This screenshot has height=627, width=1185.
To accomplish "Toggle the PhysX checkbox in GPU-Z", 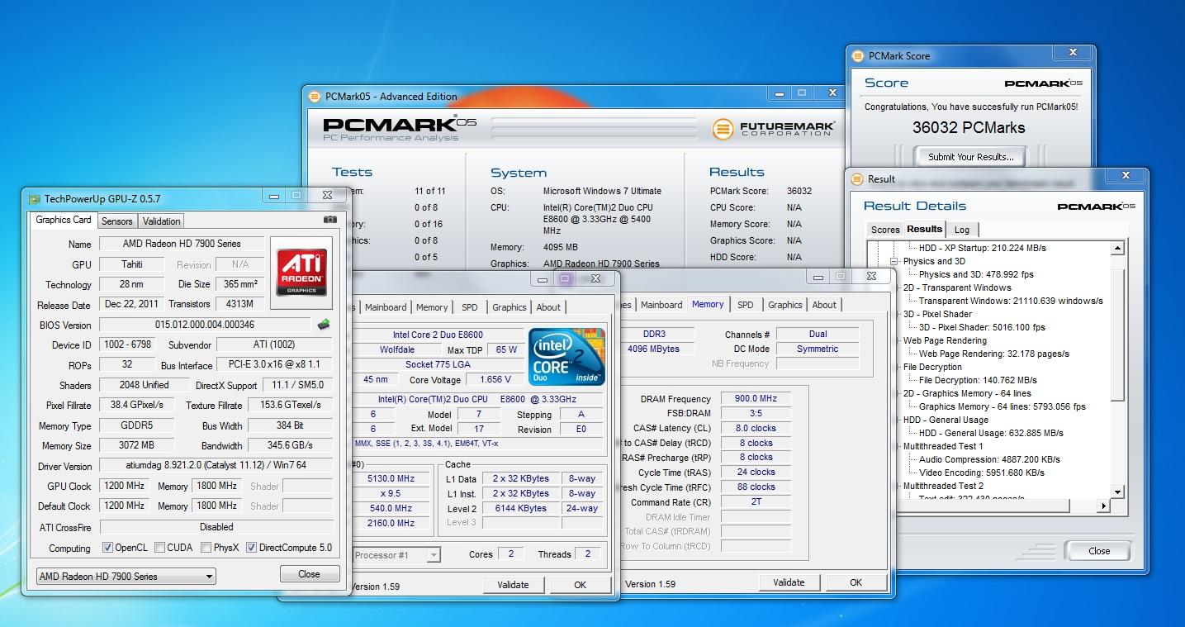I will coord(205,548).
